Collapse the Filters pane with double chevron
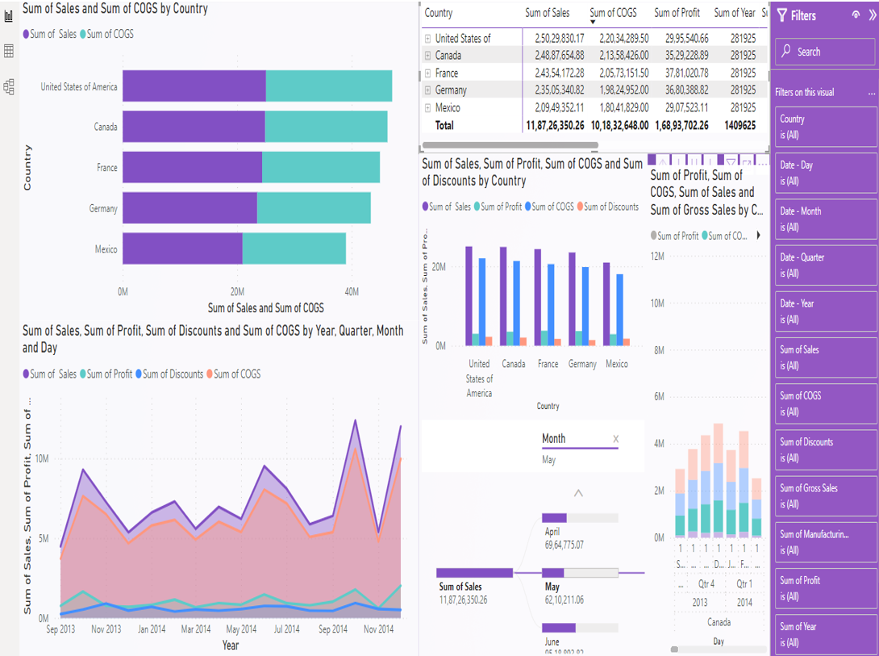This screenshot has width=879, height=656. point(870,15)
